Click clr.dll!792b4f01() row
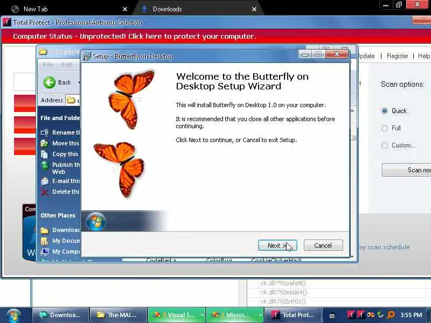The height and width of the screenshot is (323, 431). pos(283,301)
